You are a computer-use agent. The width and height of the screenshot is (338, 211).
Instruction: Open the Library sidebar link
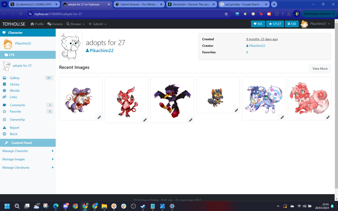[15, 84]
